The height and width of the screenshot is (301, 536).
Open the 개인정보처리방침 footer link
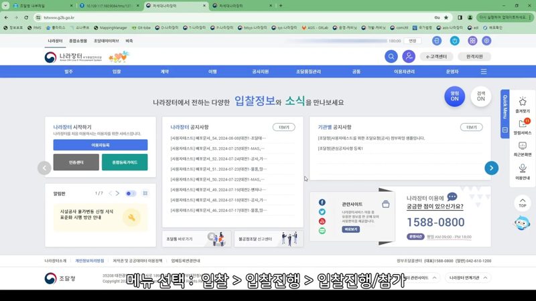click(x=90, y=261)
